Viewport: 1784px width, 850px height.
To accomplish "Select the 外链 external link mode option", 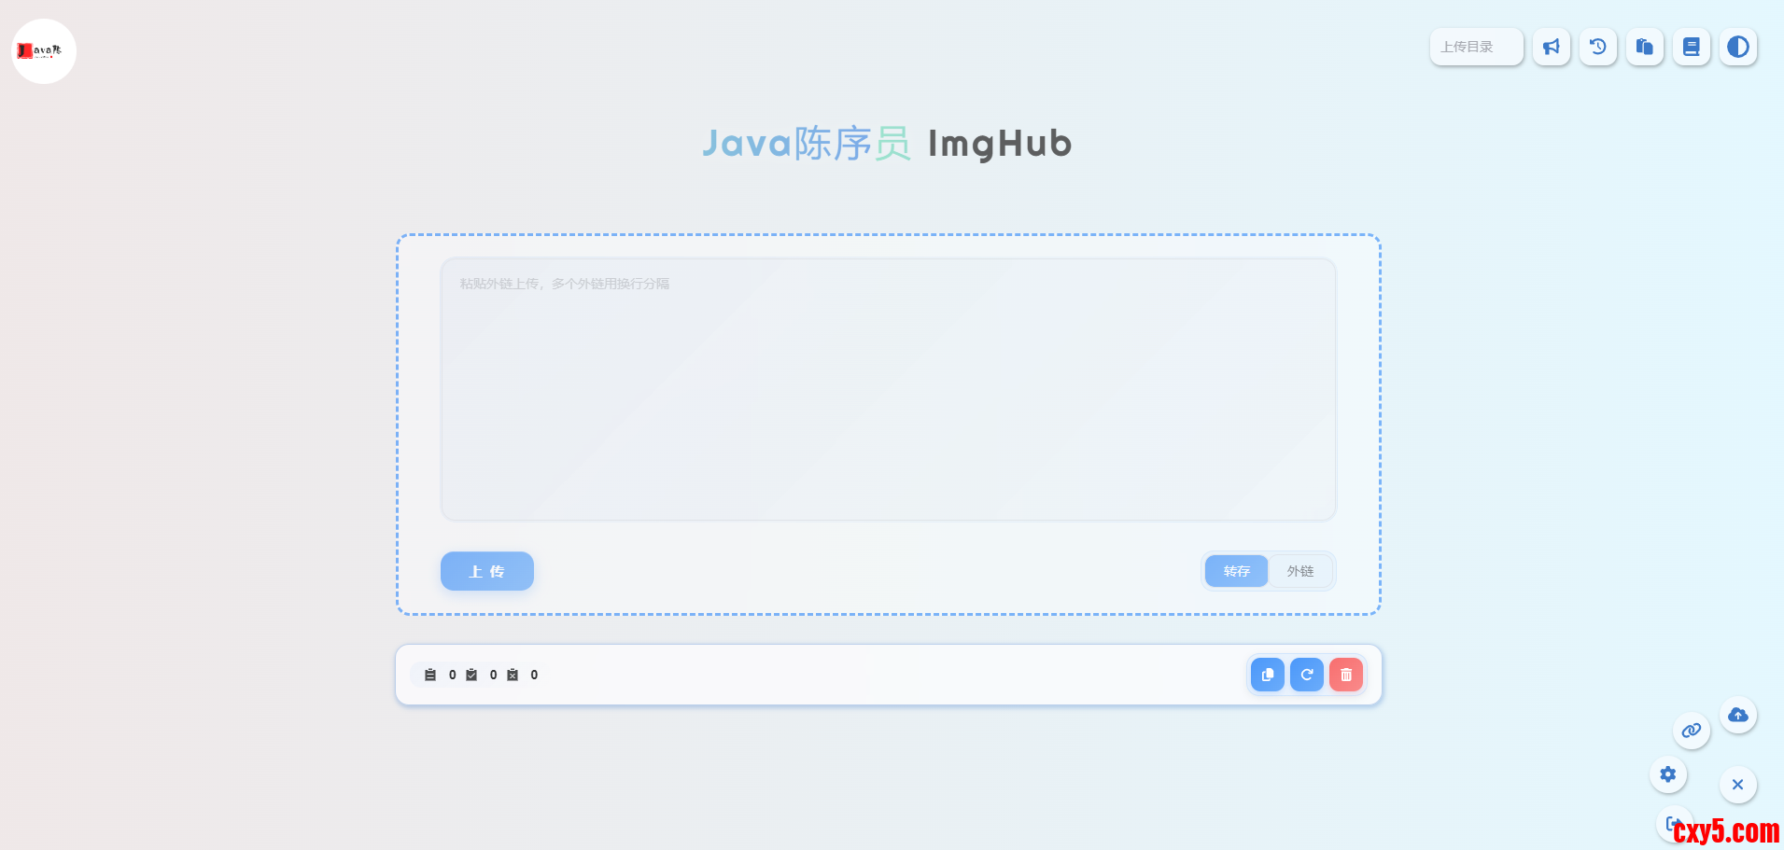I will (x=1300, y=571).
